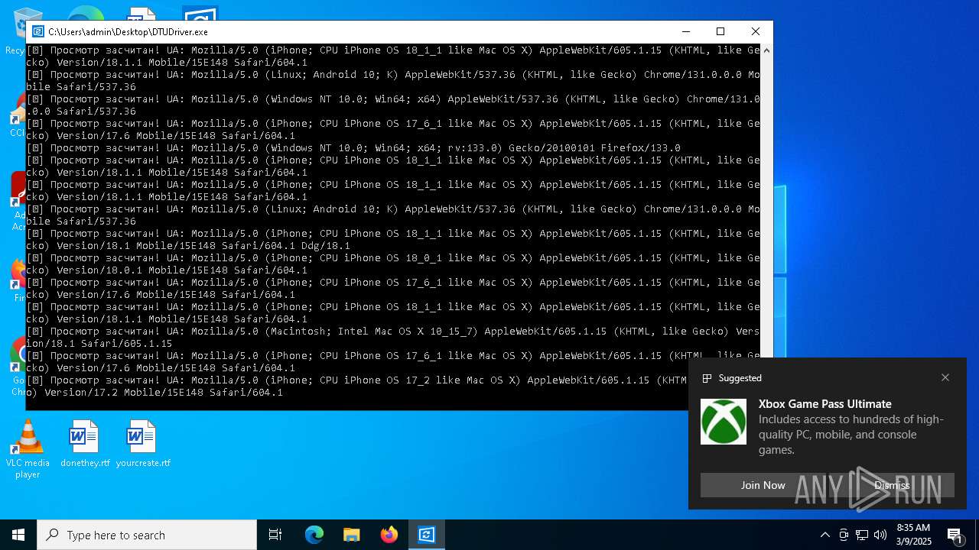Open the DTUDriver console window system menu icon
Screen dimensions: 979x550
coord(37,31)
